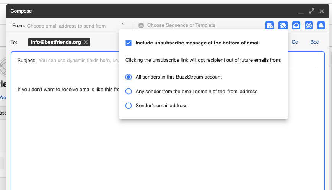Click in the email body text area

(153, 146)
